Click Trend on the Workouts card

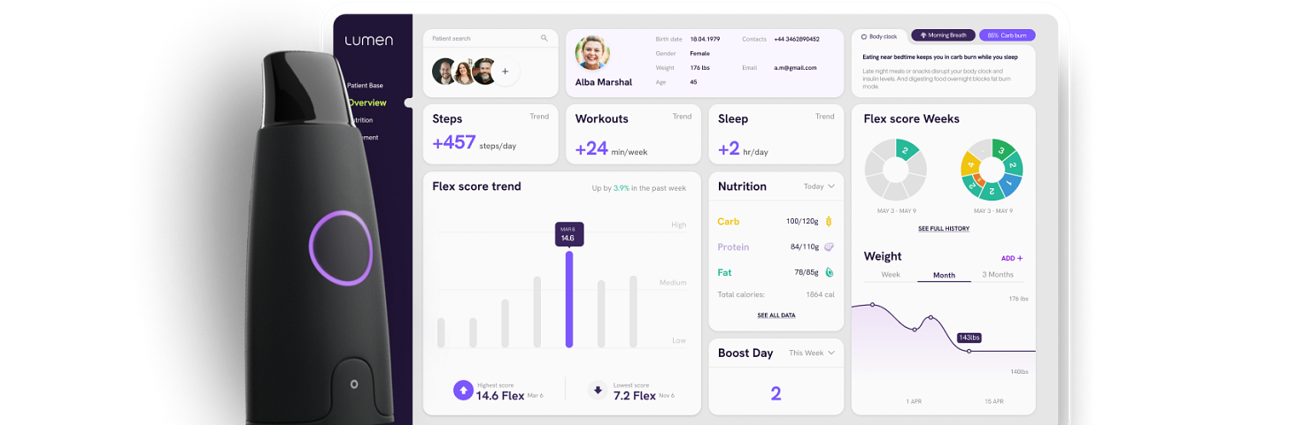[x=682, y=117]
